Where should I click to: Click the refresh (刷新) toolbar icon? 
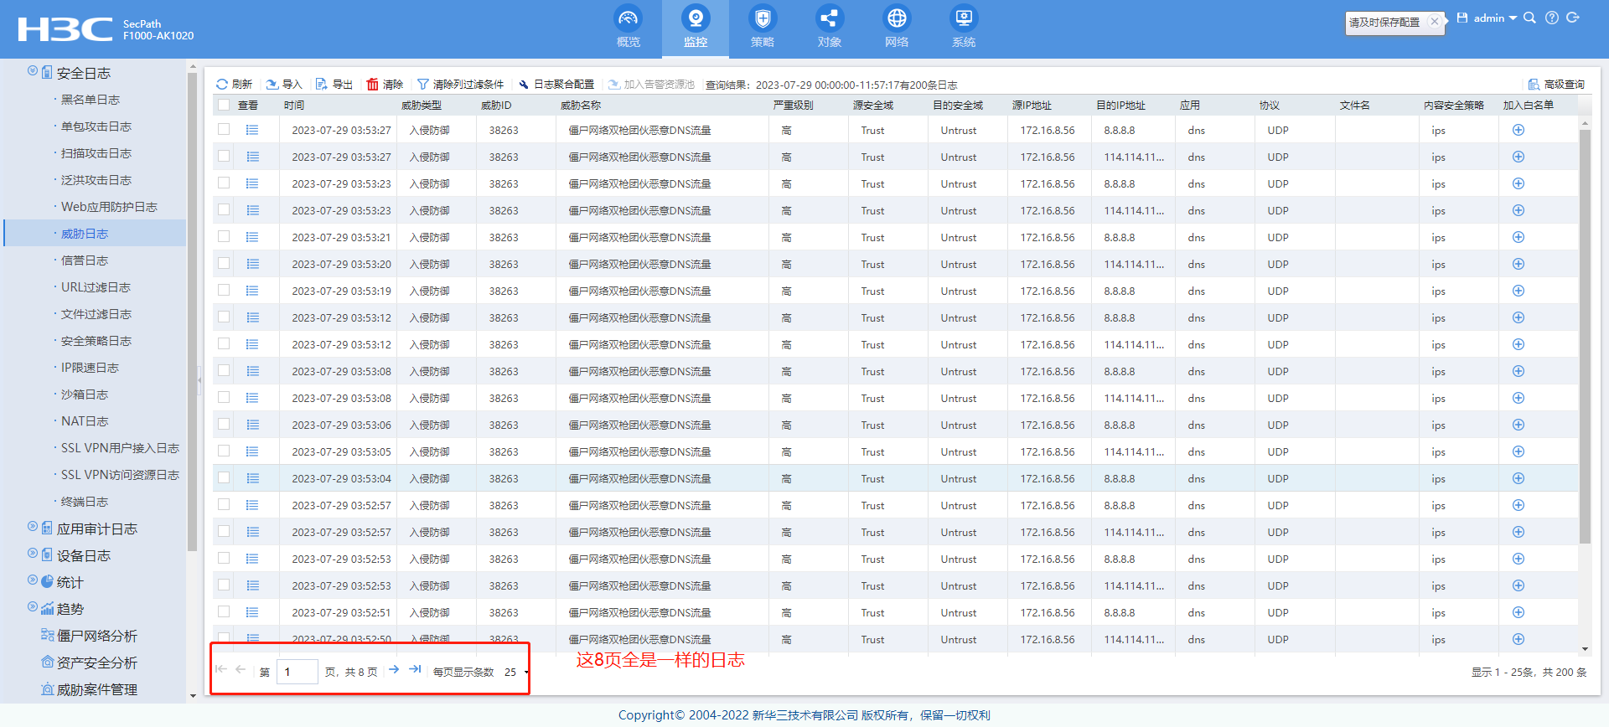222,85
